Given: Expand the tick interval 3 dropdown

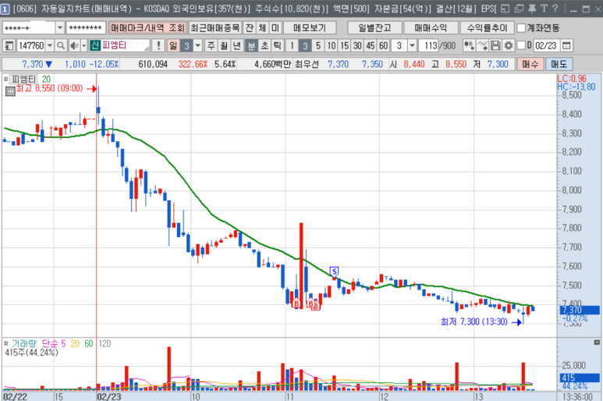Looking at the screenshot, I should point(412,45).
